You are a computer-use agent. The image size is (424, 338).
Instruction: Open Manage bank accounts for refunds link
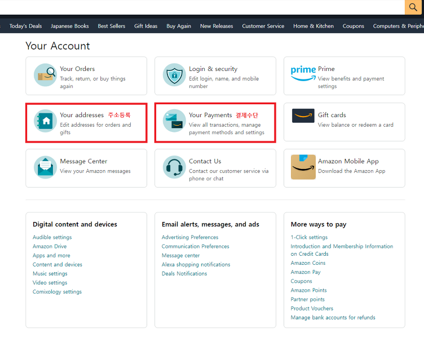pos(333,318)
